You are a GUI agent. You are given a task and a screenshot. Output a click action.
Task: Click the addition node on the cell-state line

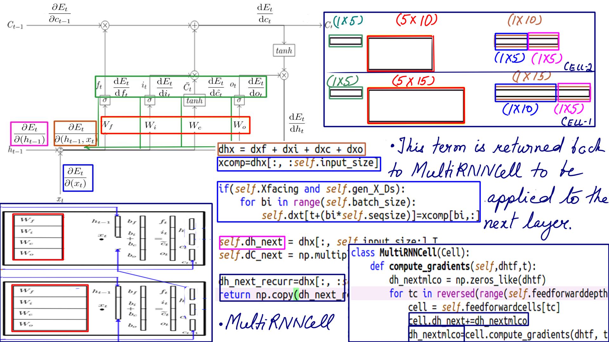coord(194,25)
